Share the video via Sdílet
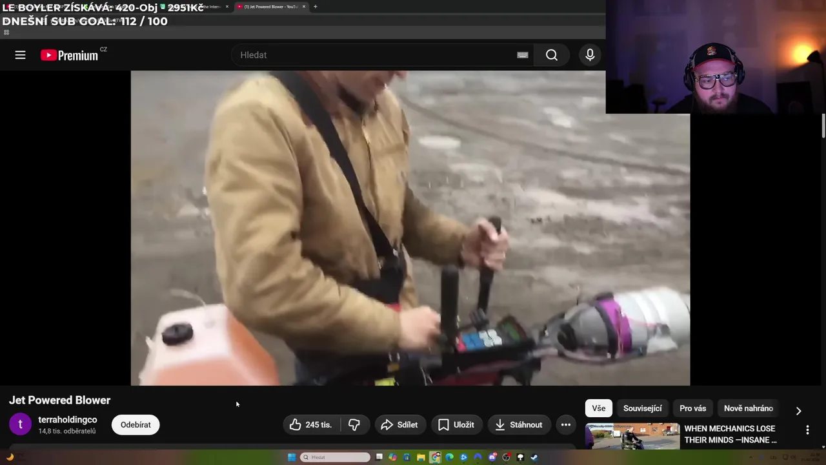The height and width of the screenshot is (465, 826). click(x=399, y=425)
